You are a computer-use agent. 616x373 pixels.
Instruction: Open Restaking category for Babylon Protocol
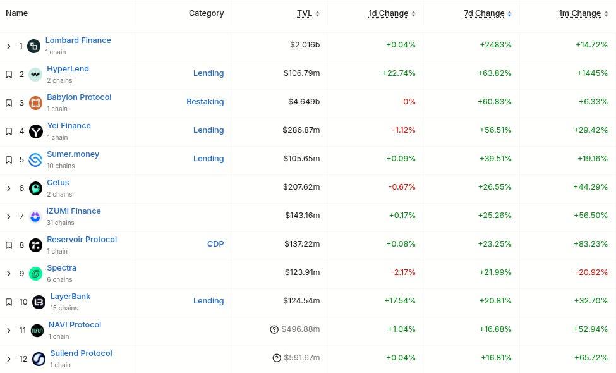(x=205, y=102)
